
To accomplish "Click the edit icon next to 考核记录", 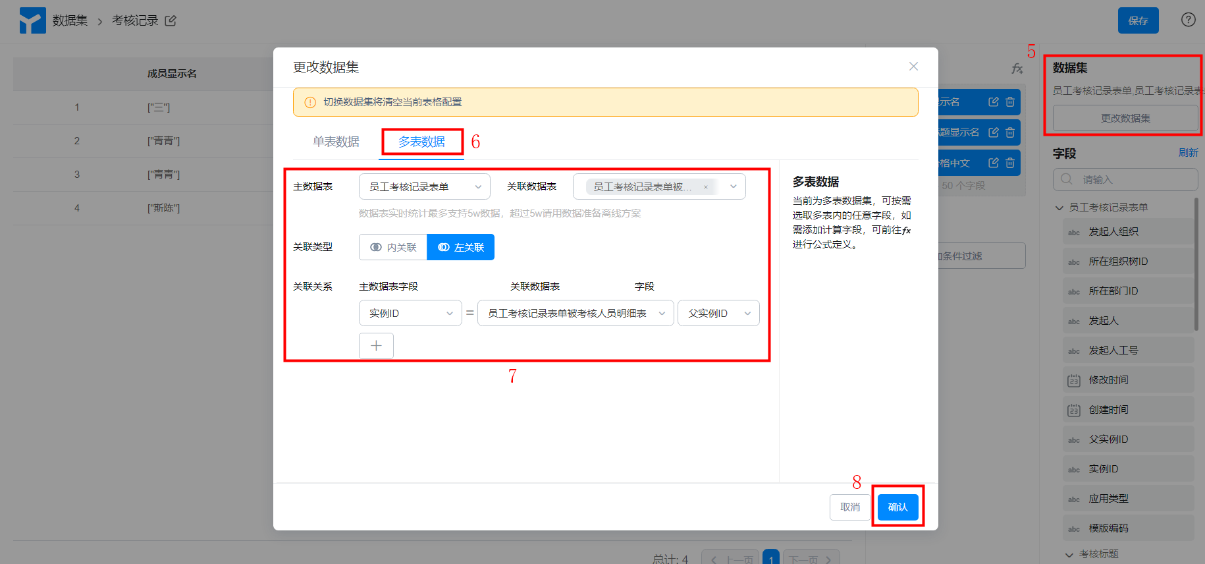I will pos(171,21).
